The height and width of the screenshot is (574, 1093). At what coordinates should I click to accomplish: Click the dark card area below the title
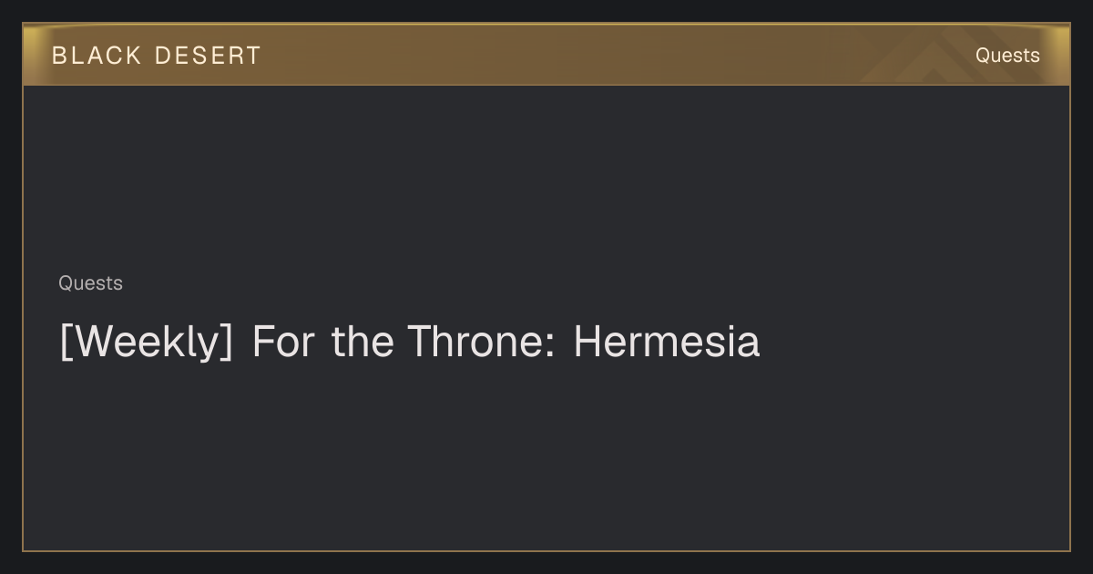point(546,456)
